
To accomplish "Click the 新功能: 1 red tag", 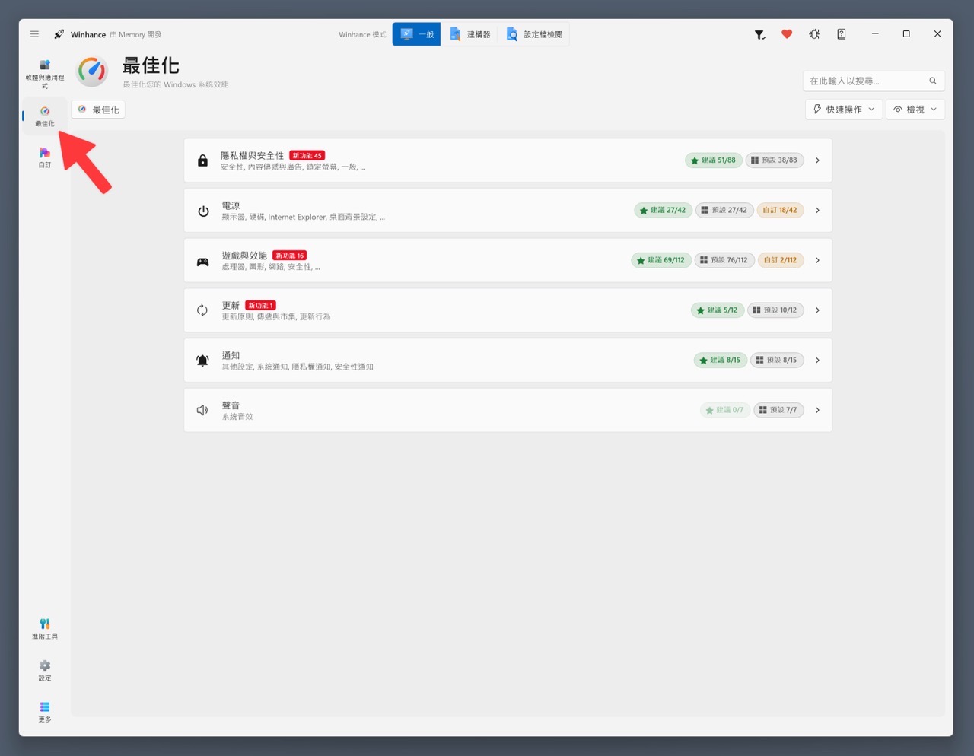I will (x=260, y=305).
